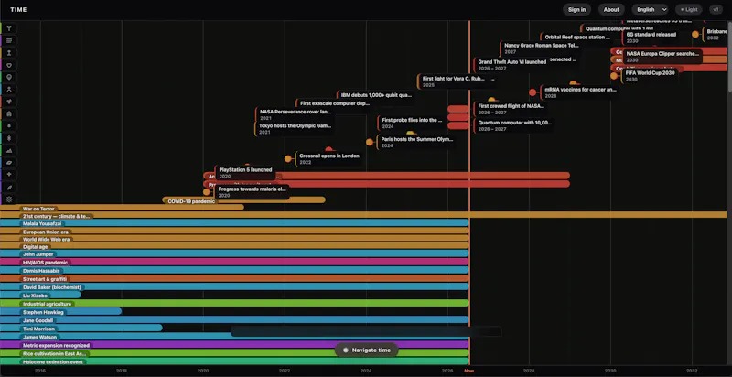The height and width of the screenshot is (377, 732).
Task: Open the About page
Action: tap(611, 9)
